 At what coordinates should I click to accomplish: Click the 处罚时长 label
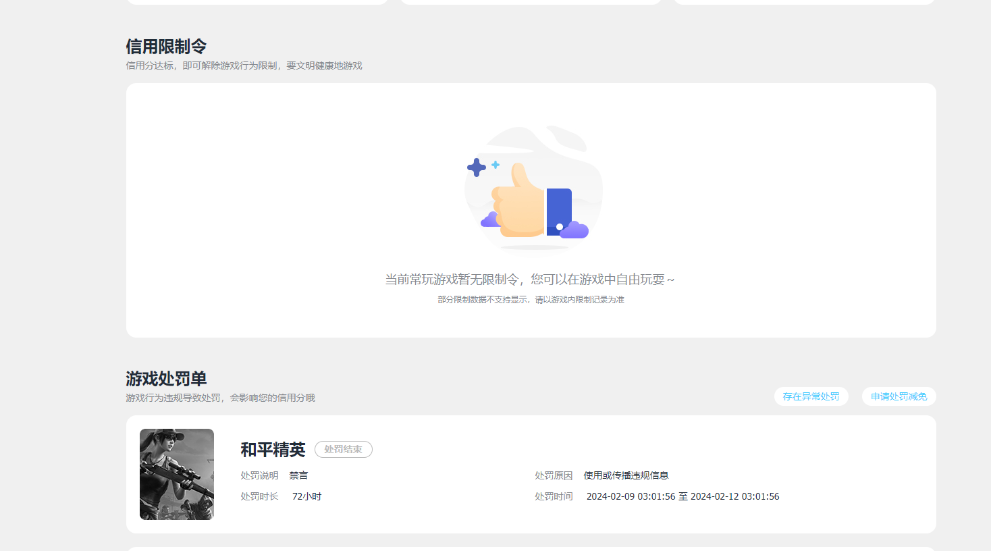(259, 496)
